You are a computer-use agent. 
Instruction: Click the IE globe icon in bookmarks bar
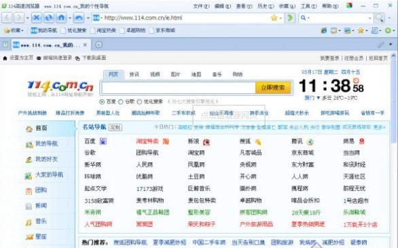[x=323, y=31]
